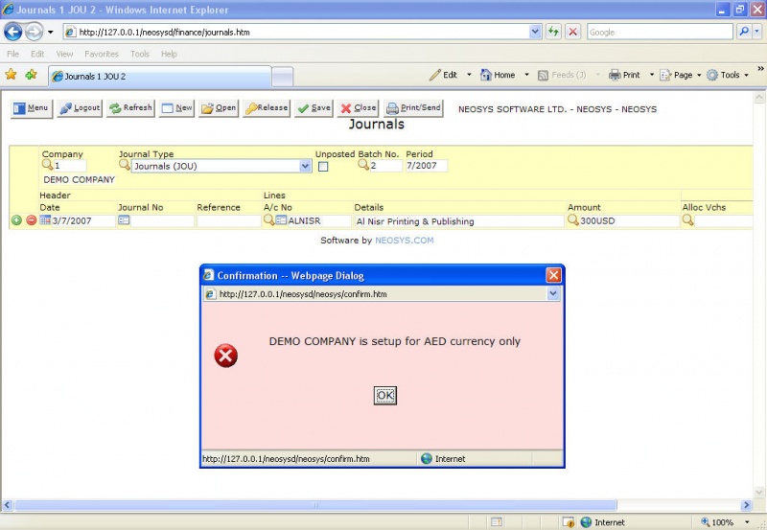The width and height of the screenshot is (767, 530).
Task: Click the Batch No. field showing 2
Action: tap(385, 166)
